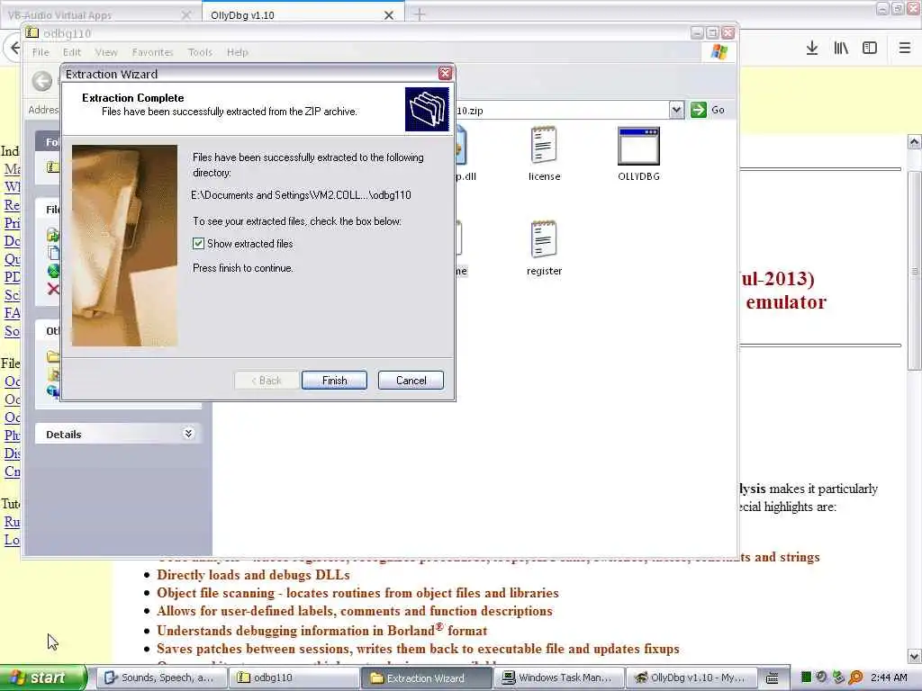Cancel the Extraction Wizard
This screenshot has height=691, width=922.
tap(411, 381)
